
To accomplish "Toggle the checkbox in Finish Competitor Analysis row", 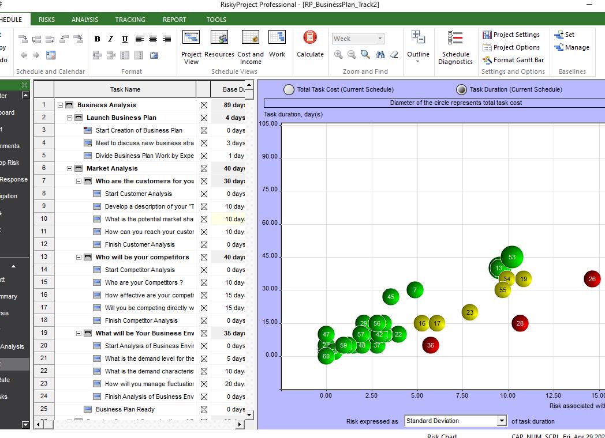I will pos(204,320).
